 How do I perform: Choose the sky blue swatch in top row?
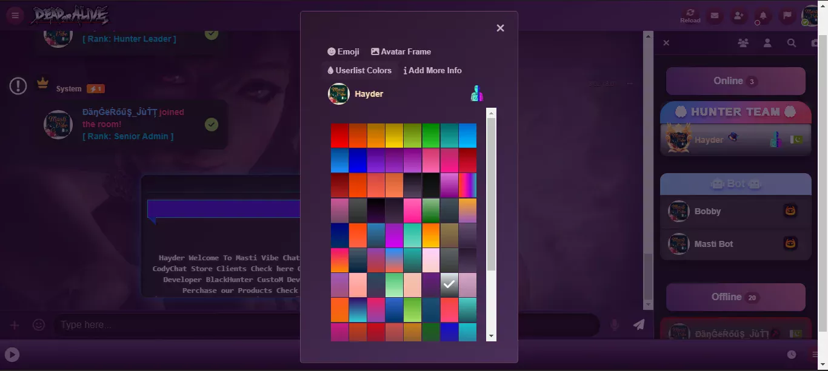467,136
